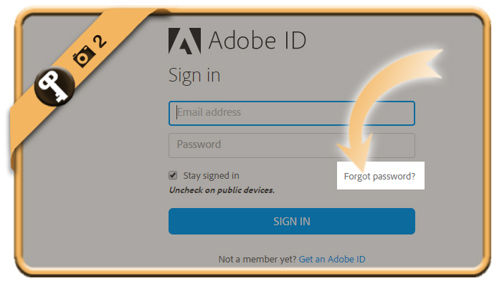Click the camera icon on the ribbon
The image size is (502, 291).
click(x=84, y=56)
